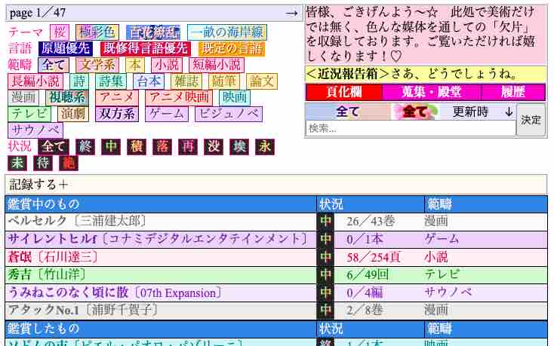Flip the ↓ sort direction arrow
Screen dimensions: 554x346
pos(508,112)
